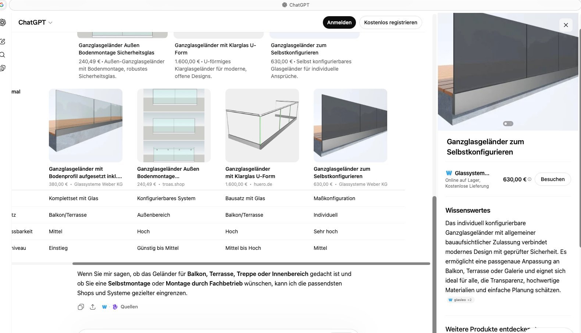Click the Anmelden button
This screenshot has width=581, height=333.
(339, 22)
